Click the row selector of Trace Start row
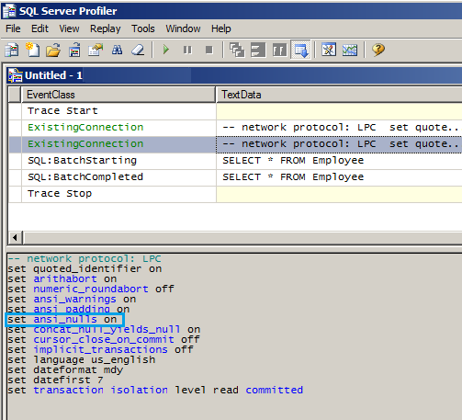This screenshot has width=462, height=420. coord(15,111)
